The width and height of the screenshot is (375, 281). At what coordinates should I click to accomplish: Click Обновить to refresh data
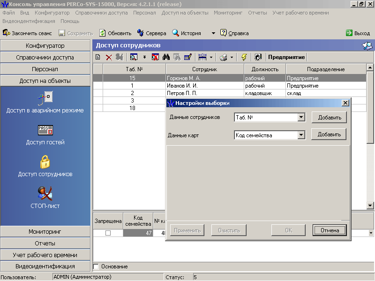[x=115, y=33]
